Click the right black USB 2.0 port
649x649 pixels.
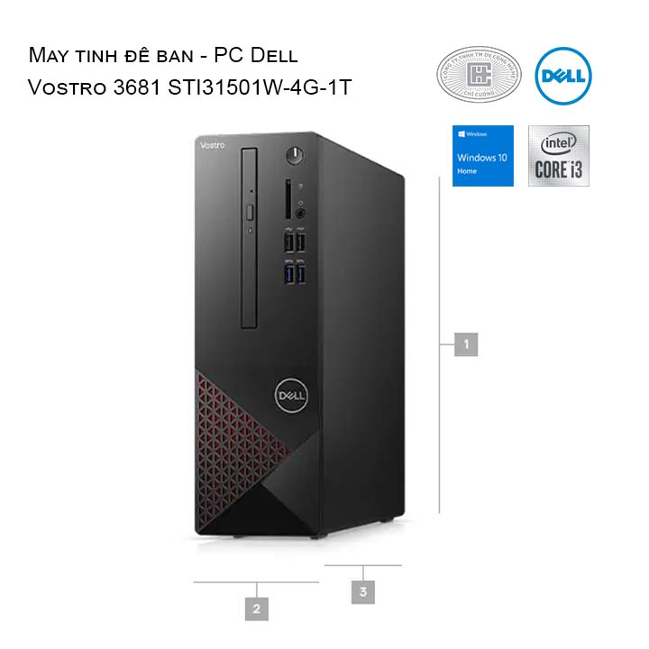point(301,242)
